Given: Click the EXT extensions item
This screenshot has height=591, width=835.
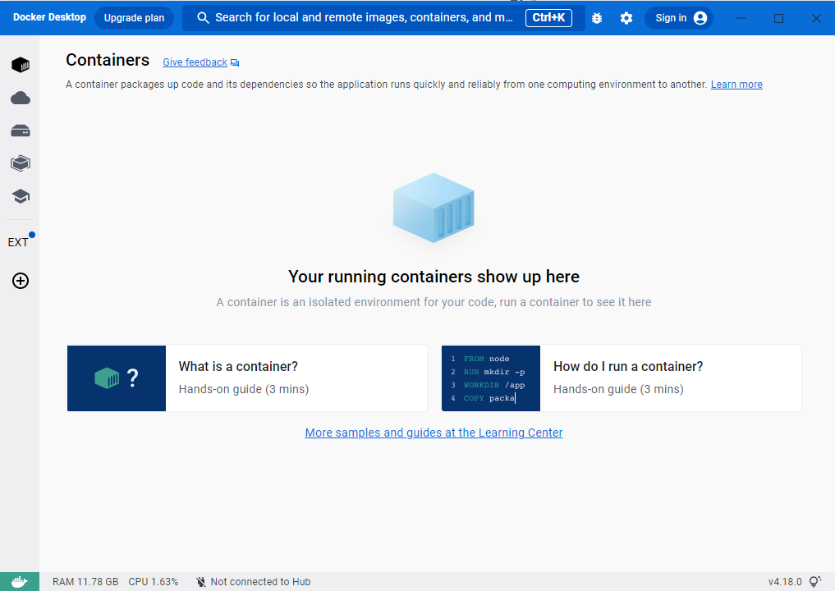Looking at the screenshot, I should click(19, 242).
